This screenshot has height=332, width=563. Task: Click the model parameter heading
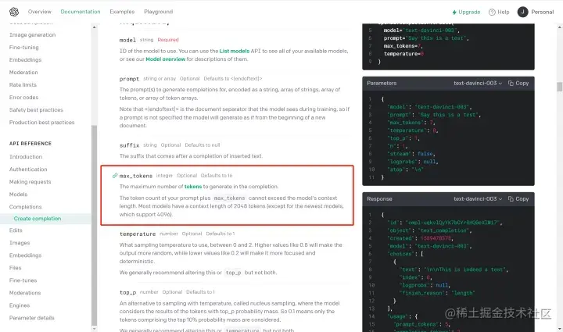coord(127,40)
